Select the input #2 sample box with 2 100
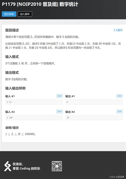The image size is (126, 179). click(34, 117)
